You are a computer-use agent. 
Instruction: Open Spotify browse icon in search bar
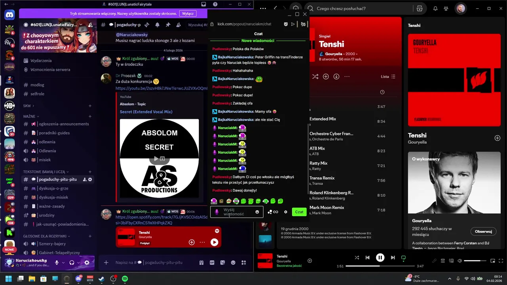(419, 8)
